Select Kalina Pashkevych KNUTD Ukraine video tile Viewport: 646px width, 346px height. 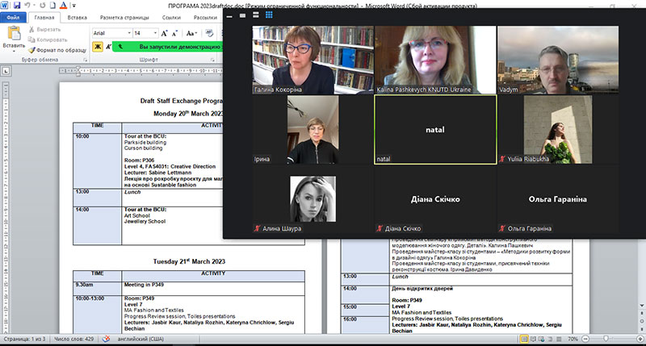tap(435, 60)
